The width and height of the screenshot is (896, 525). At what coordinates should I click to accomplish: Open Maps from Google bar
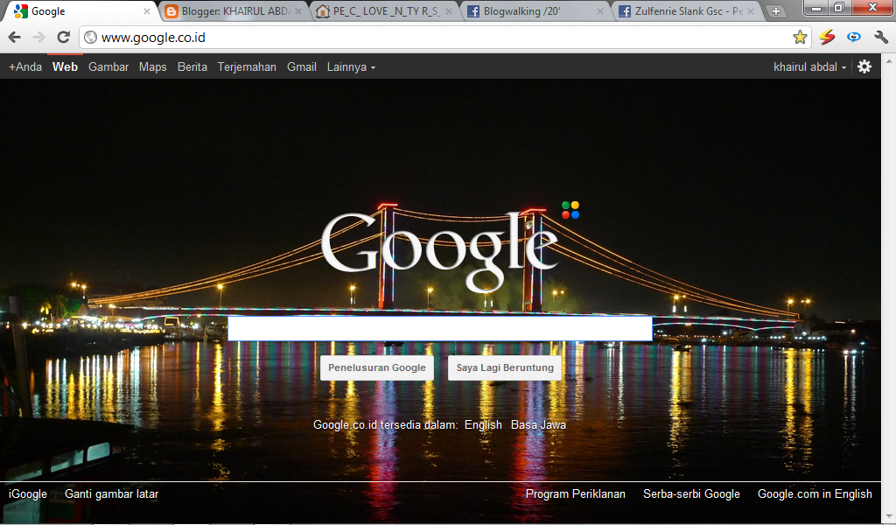[152, 66]
